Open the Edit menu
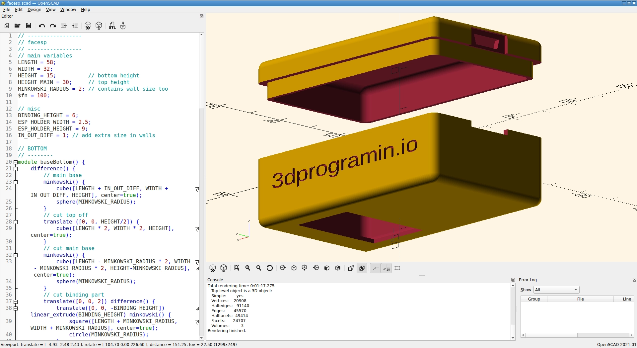 [19, 9]
